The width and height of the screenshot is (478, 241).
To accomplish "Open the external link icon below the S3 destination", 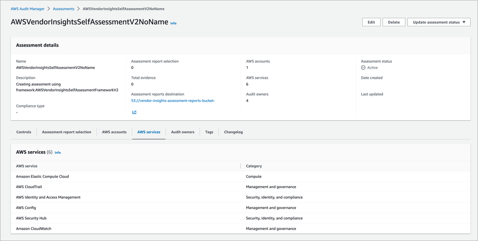I will pyautogui.click(x=134, y=112).
